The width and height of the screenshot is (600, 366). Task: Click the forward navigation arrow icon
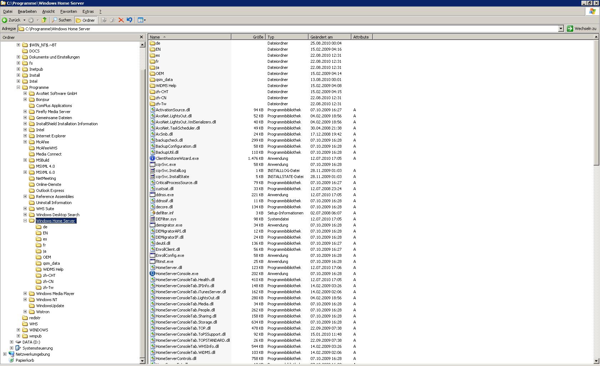(31, 20)
